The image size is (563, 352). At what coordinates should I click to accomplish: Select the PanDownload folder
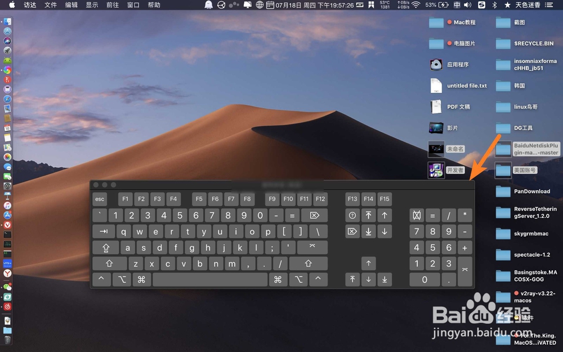(523, 191)
